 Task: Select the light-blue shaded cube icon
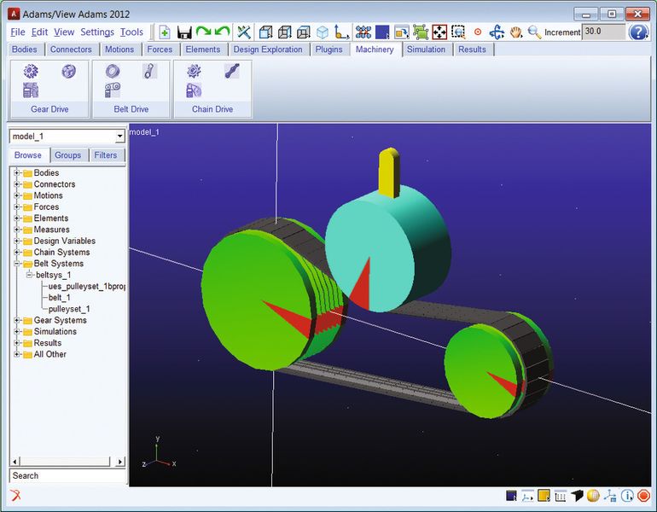click(x=323, y=32)
